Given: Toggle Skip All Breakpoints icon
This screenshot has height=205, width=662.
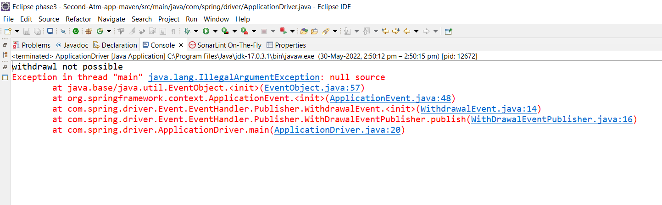Looking at the screenshot, I should click(x=63, y=31).
